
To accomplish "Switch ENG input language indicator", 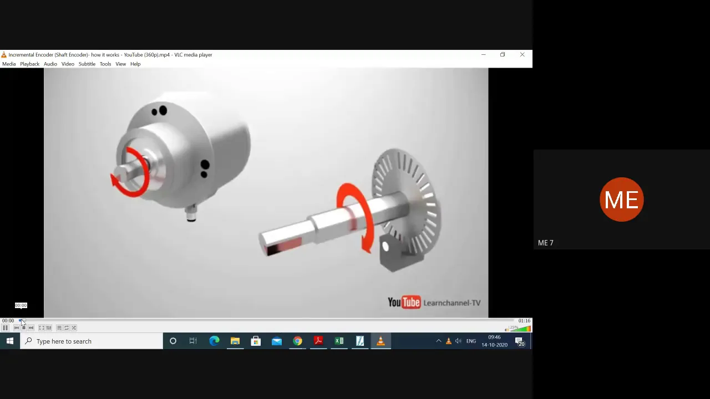I will (x=471, y=341).
